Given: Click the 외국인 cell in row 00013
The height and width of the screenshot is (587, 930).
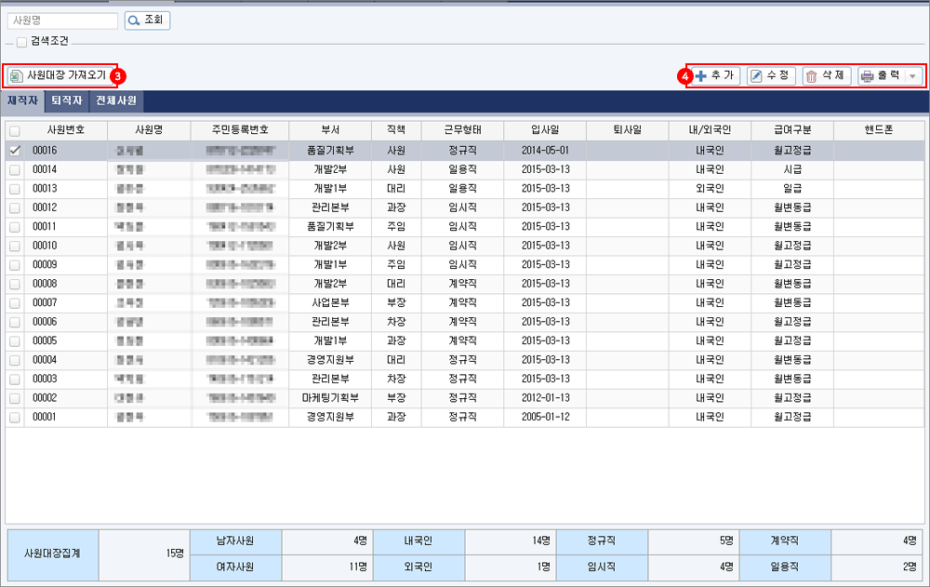Looking at the screenshot, I should pos(710,189).
